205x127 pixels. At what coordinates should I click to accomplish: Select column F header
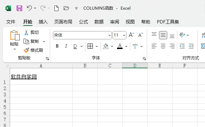pos(185,65)
